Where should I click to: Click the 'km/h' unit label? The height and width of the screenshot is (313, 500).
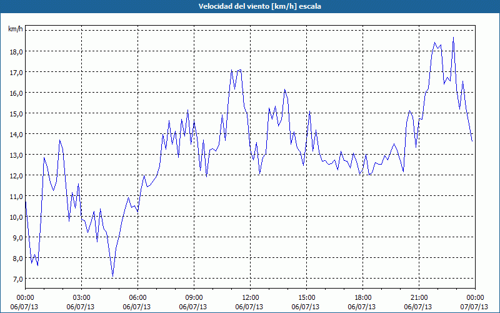[16, 29]
